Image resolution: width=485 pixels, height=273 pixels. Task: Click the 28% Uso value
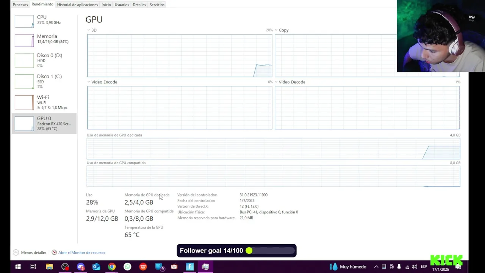92,202
